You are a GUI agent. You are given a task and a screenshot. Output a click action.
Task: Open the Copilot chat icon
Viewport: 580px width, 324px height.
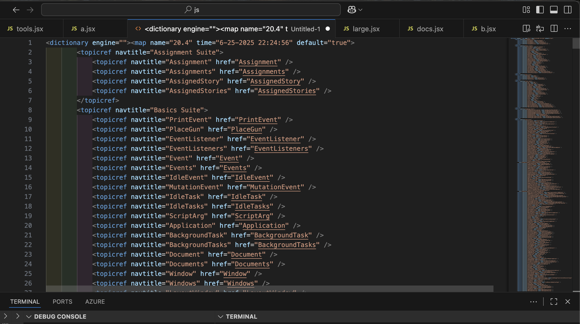[x=352, y=10]
